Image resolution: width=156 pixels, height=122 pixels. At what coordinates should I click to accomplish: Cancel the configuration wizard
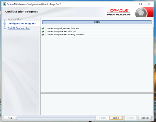pos(145,118)
